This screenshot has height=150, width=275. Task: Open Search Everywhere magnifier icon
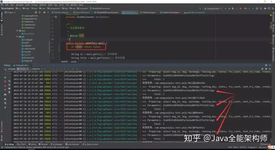(x=273, y=8)
